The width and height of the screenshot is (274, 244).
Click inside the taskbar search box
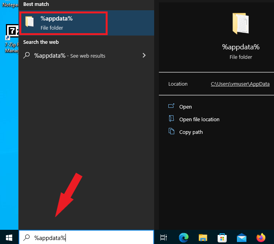(x=86, y=238)
